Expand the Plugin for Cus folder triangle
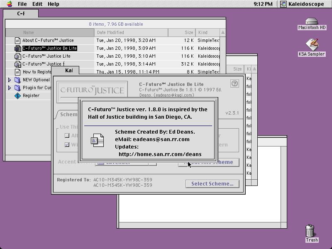 (x=9, y=88)
